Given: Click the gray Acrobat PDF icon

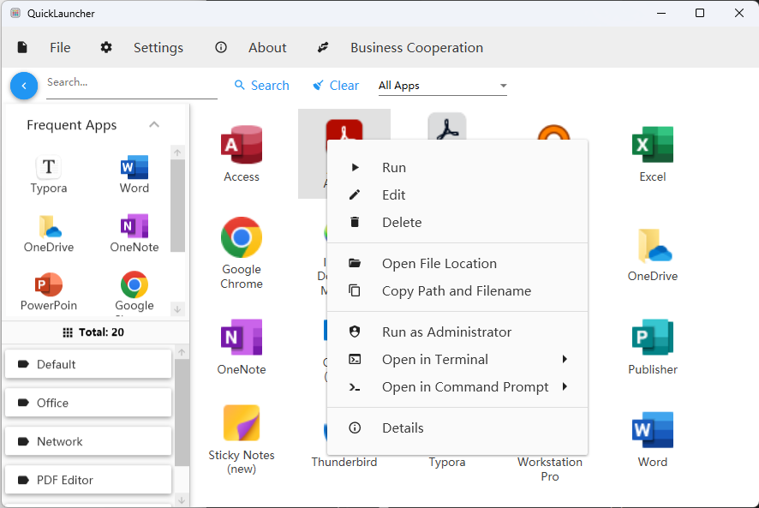Looking at the screenshot, I should pos(447,127).
